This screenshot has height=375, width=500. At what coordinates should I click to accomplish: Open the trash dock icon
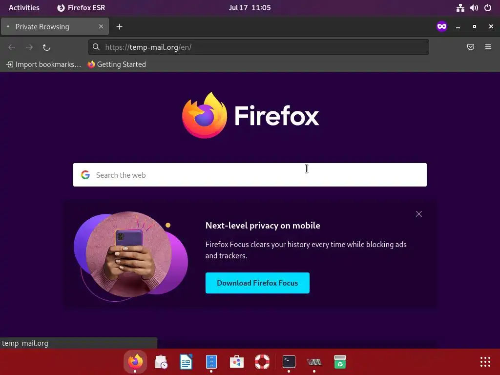pyautogui.click(x=340, y=362)
